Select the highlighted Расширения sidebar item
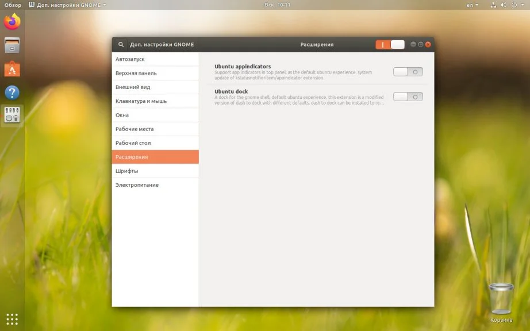Screen dimensions: 530x331 155,157
